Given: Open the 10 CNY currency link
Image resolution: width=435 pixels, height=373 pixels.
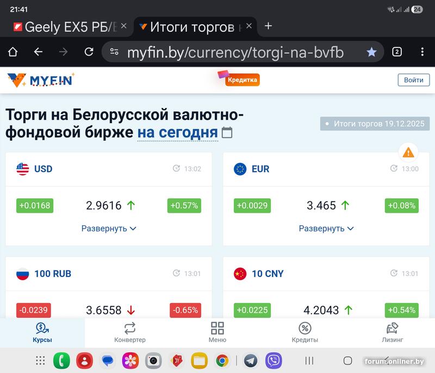Looking at the screenshot, I should [x=268, y=274].
